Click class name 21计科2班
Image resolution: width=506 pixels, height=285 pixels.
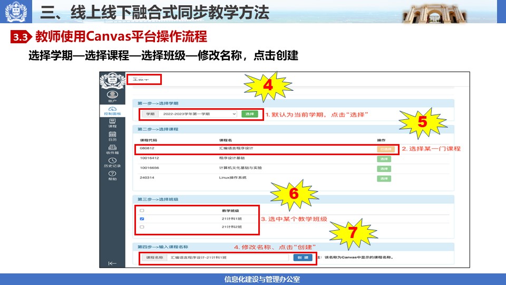click(x=232, y=227)
